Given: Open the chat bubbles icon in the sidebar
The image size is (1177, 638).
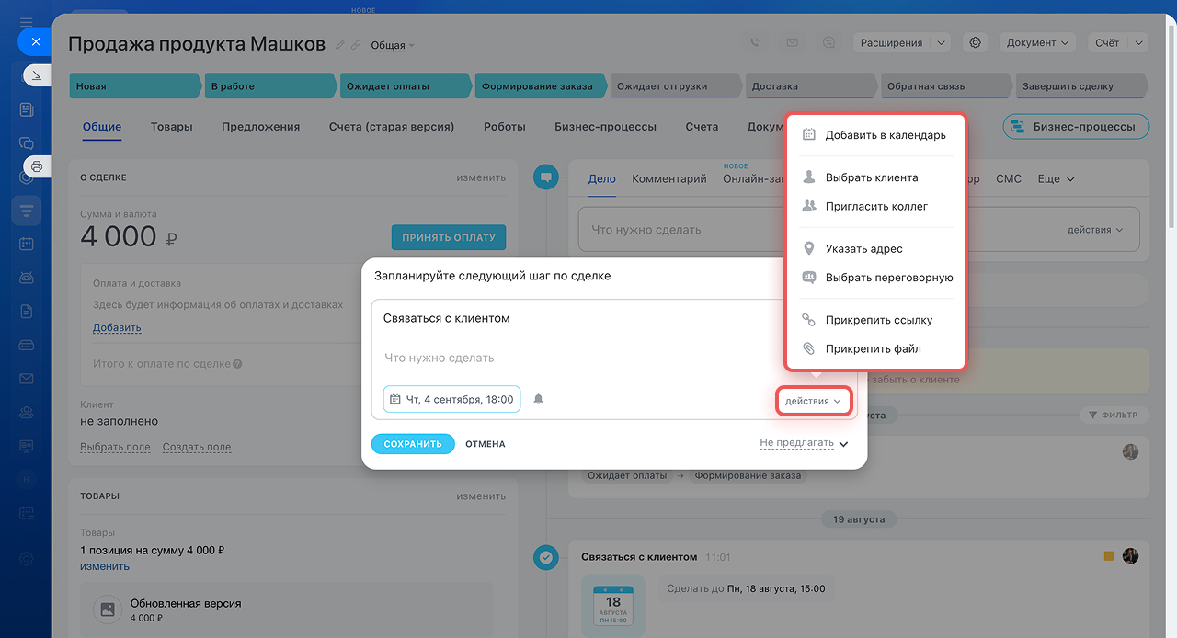Looking at the screenshot, I should (27, 143).
